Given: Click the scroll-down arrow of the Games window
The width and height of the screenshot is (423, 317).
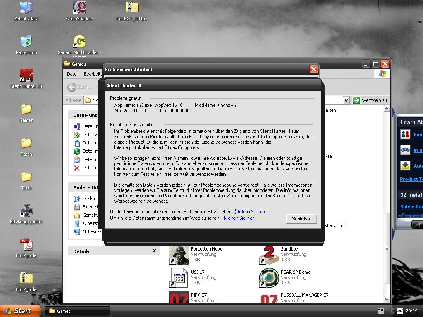Looking at the screenshot, I should pos(387,300).
